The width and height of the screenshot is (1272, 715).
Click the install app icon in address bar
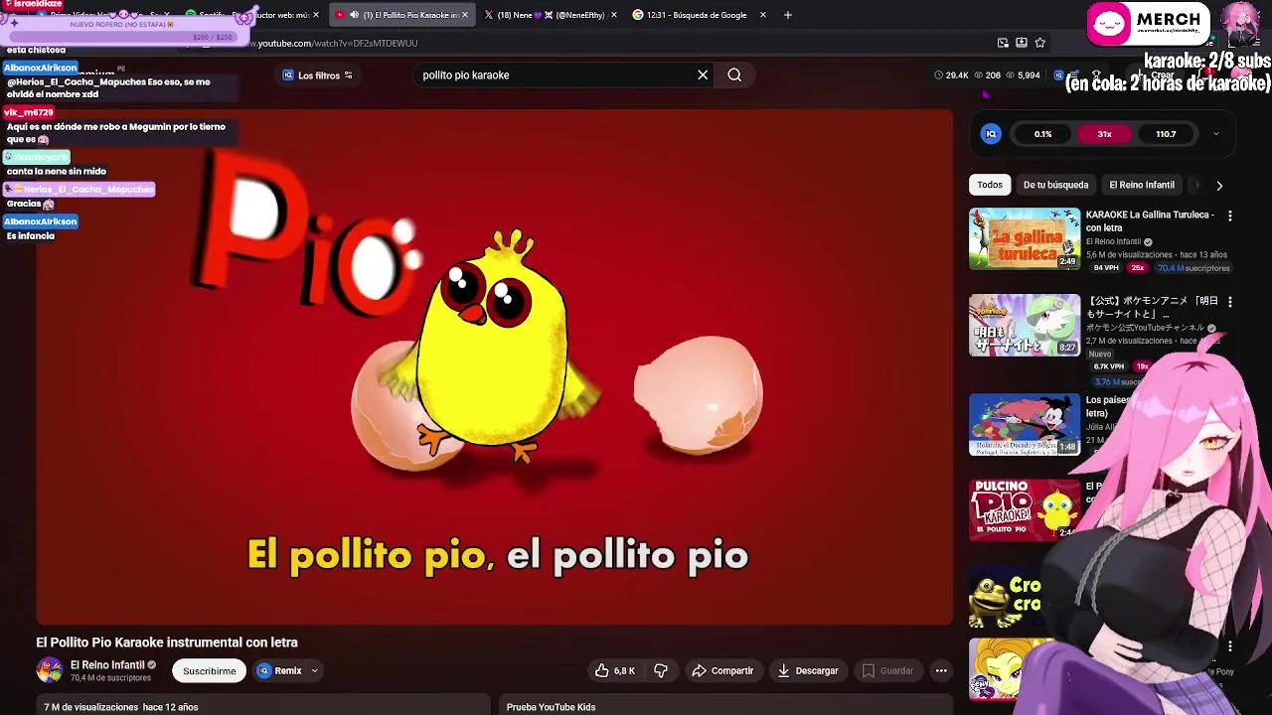click(x=1022, y=43)
